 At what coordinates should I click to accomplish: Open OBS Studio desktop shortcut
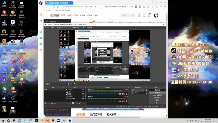click(13, 99)
